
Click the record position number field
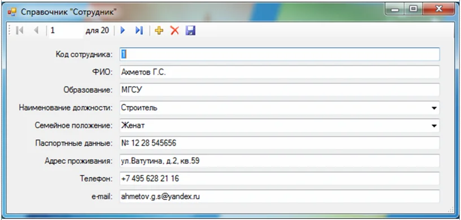click(x=66, y=30)
